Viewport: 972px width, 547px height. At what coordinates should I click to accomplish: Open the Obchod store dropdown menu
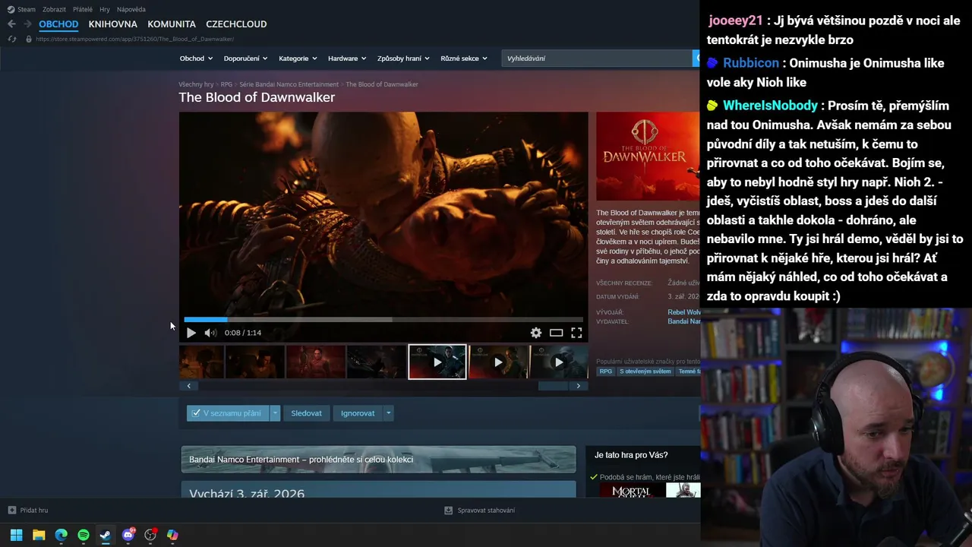[x=197, y=58]
